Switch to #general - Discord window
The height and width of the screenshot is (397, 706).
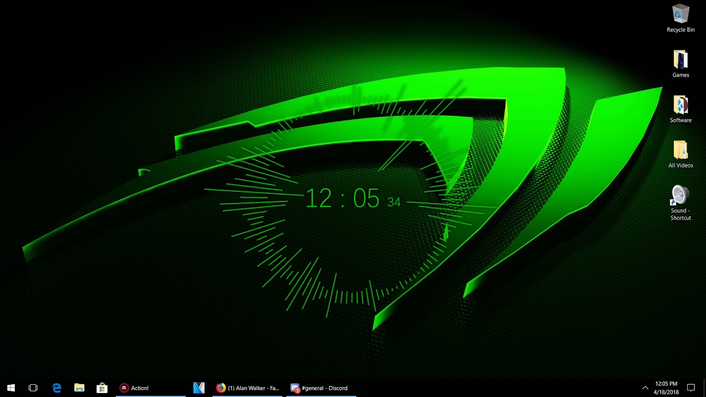pyautogui.click(x=320, y=388)
